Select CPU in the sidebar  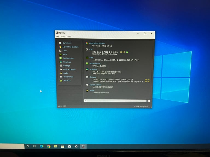click(65, 51)
